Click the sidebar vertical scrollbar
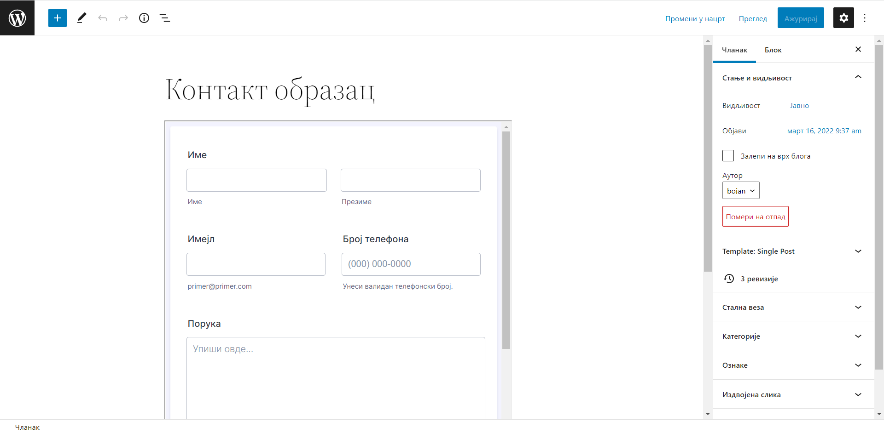This screenshot has width=884, height=433. coord(879,207)
